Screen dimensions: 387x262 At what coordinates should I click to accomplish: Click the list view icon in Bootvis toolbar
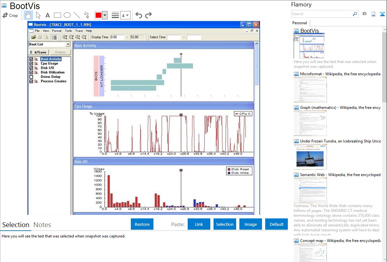(x=55, y=37)
